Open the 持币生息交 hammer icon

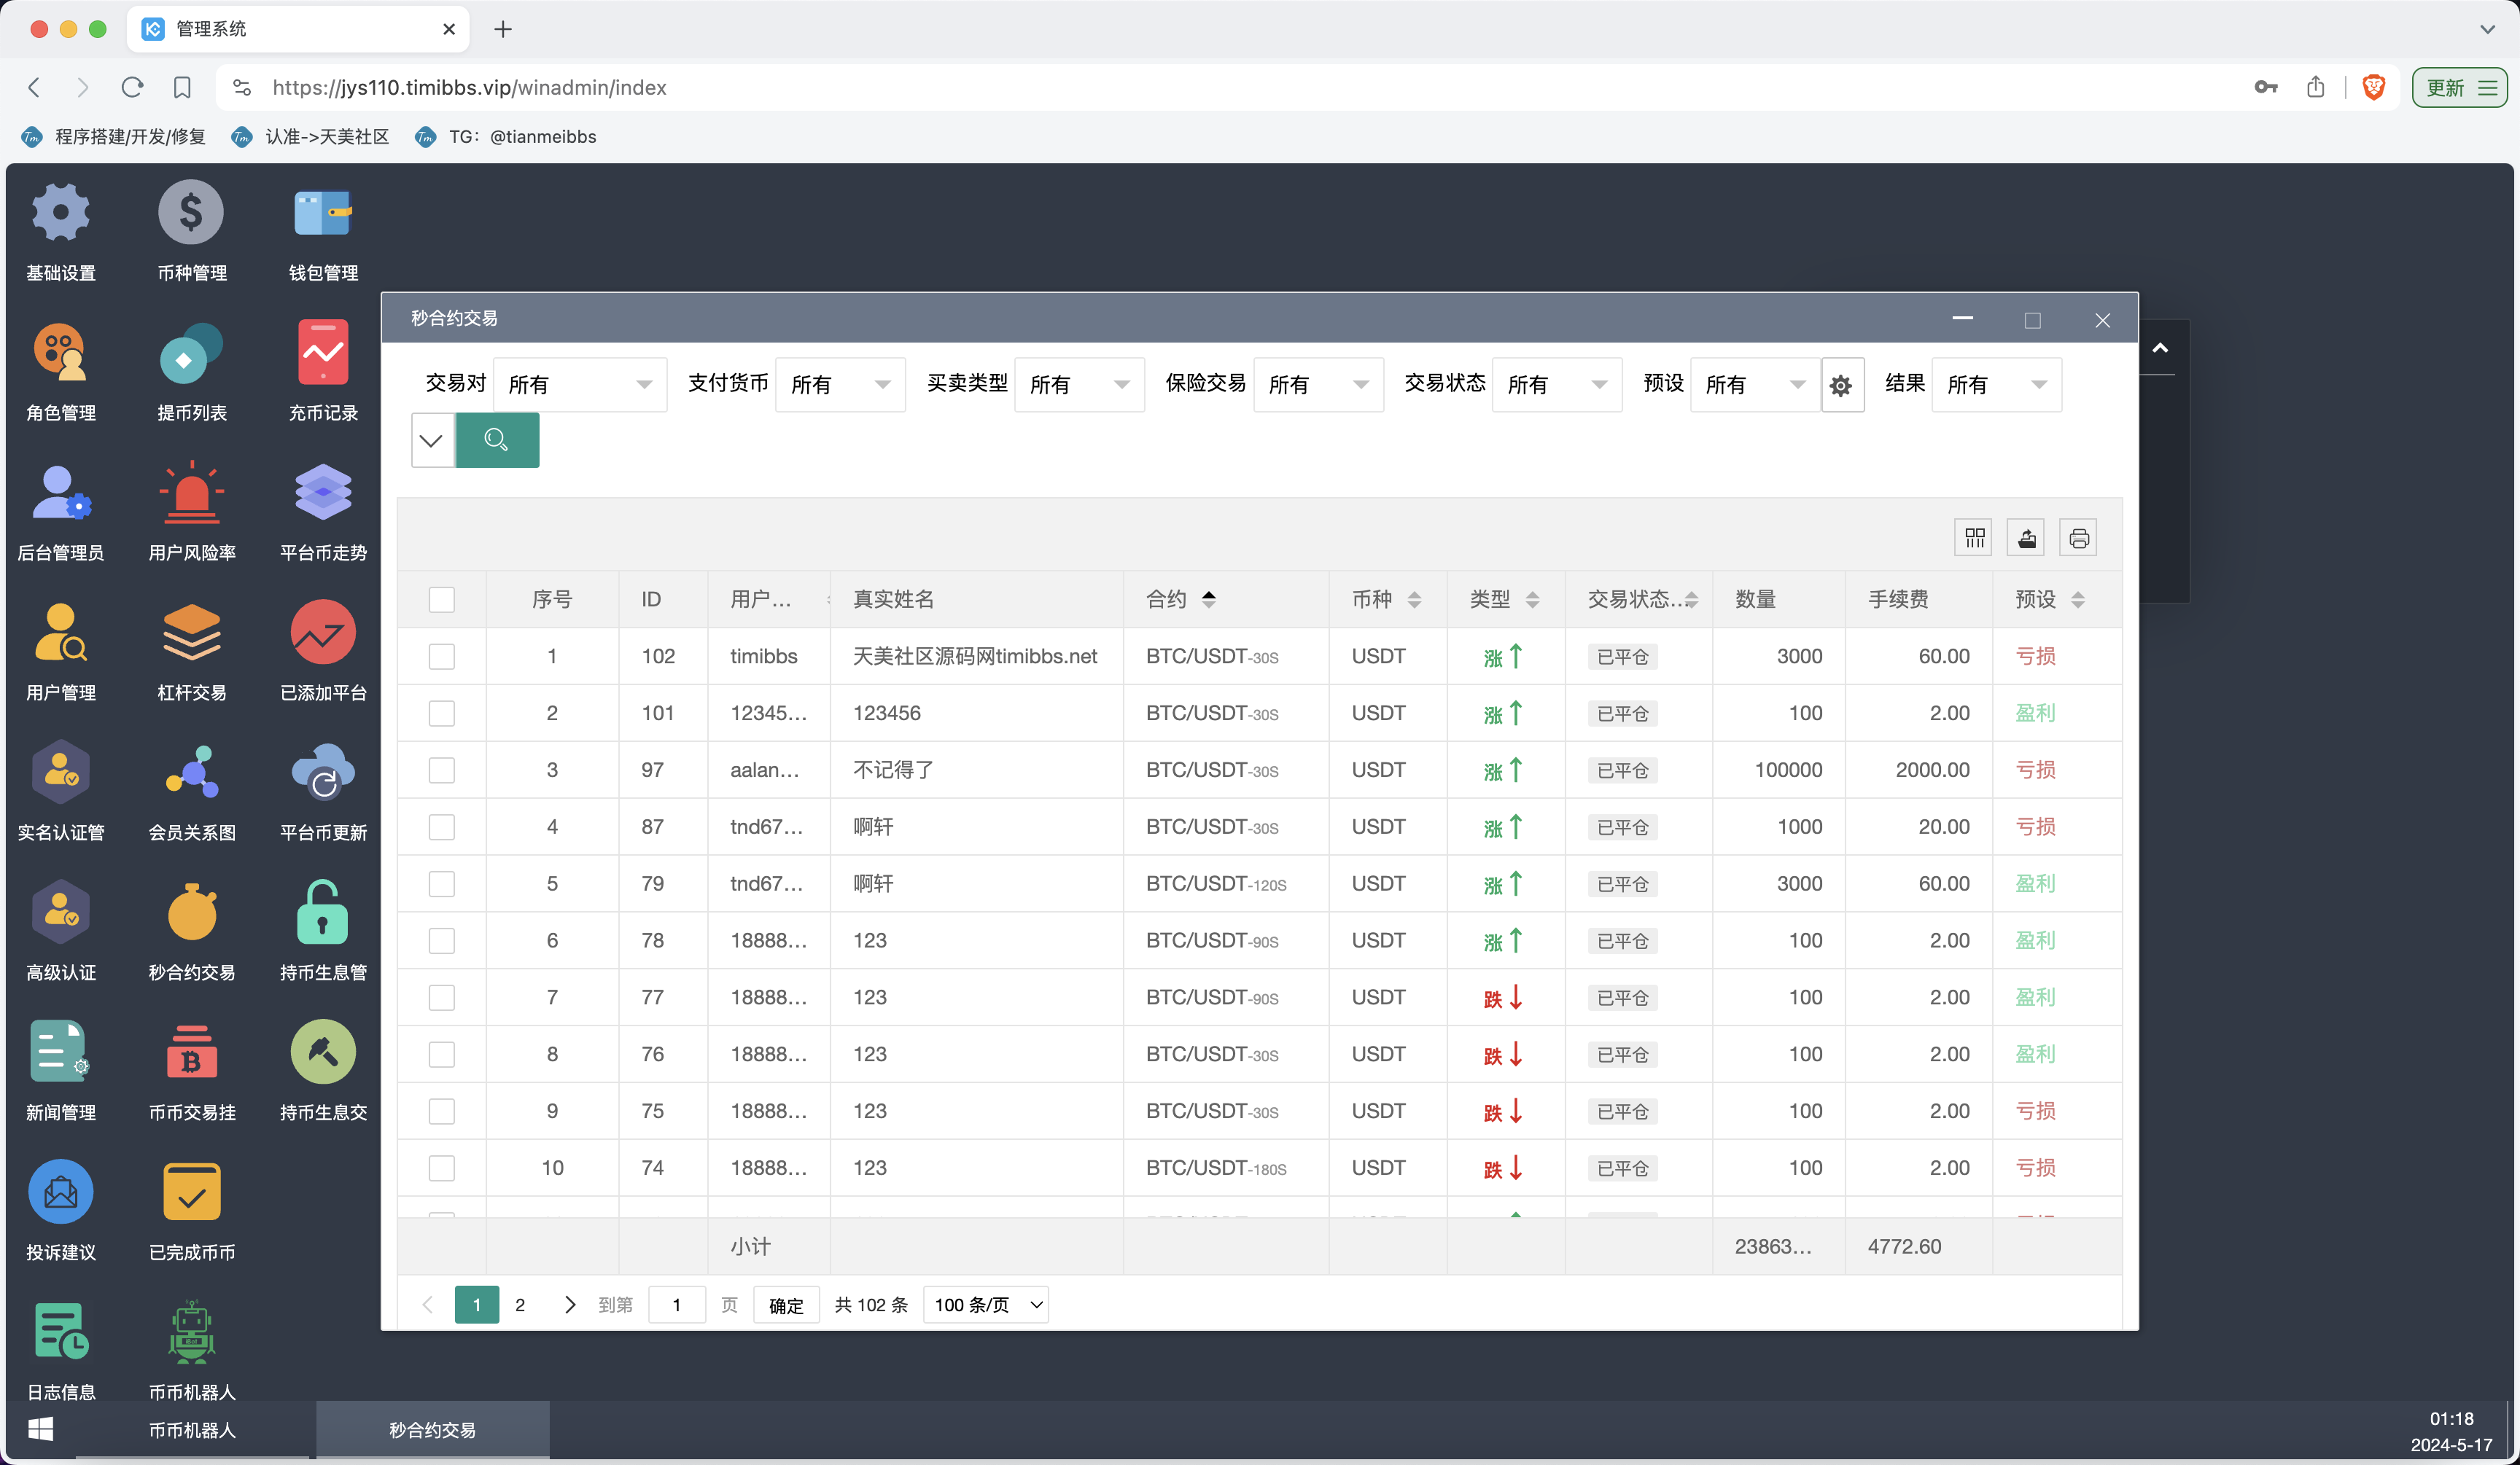323,1051
